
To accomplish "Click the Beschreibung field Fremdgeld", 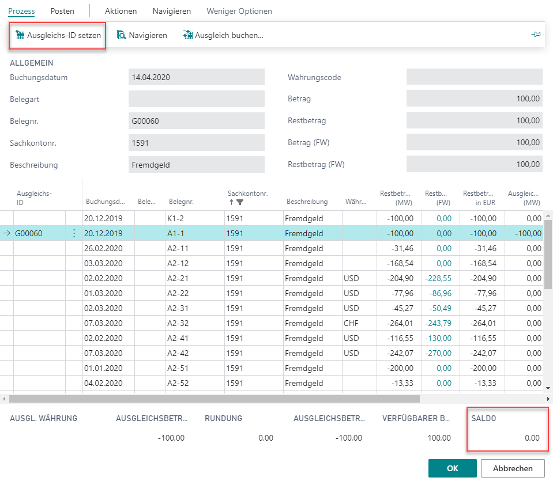I will point(197,165).
